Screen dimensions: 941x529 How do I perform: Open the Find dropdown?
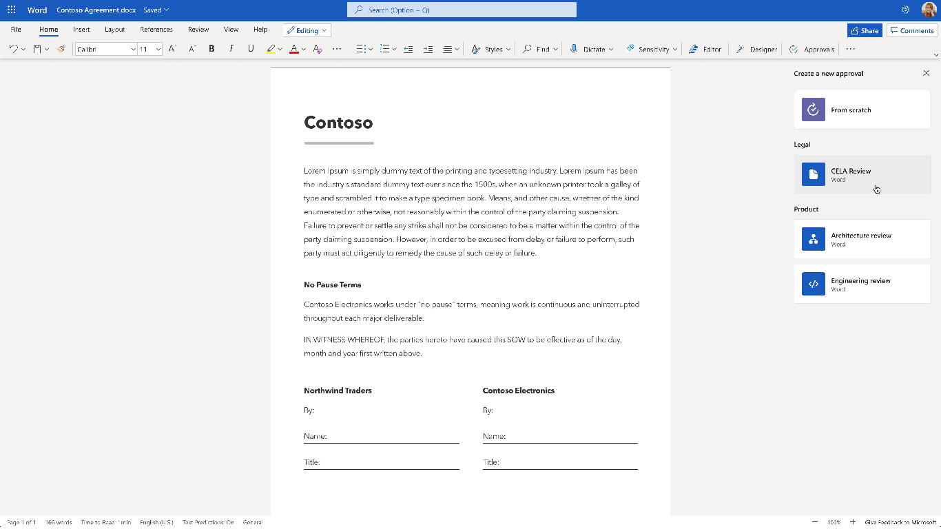click(540, 49)
